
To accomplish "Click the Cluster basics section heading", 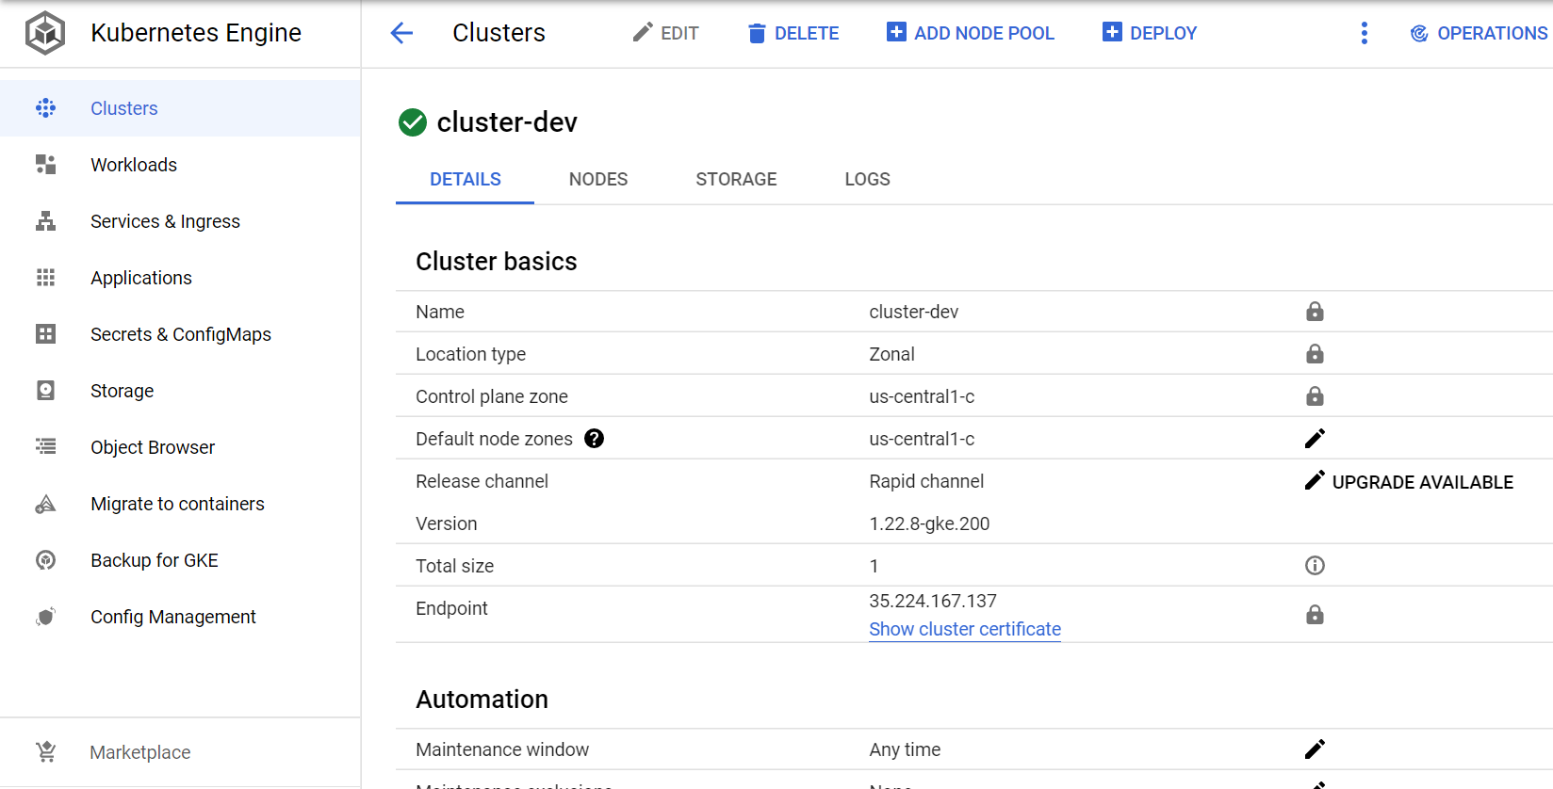I will [497, 262].
